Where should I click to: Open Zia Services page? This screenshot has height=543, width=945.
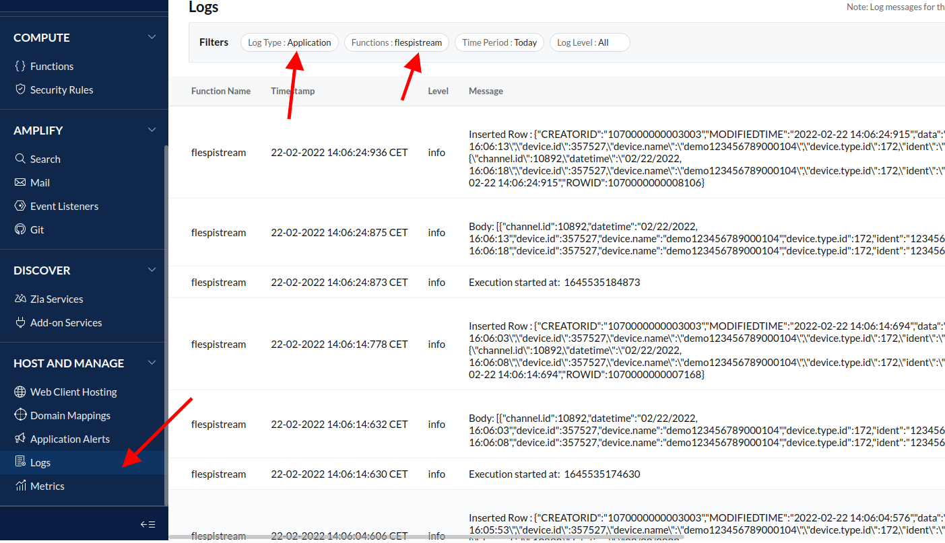tap(57, 299)
